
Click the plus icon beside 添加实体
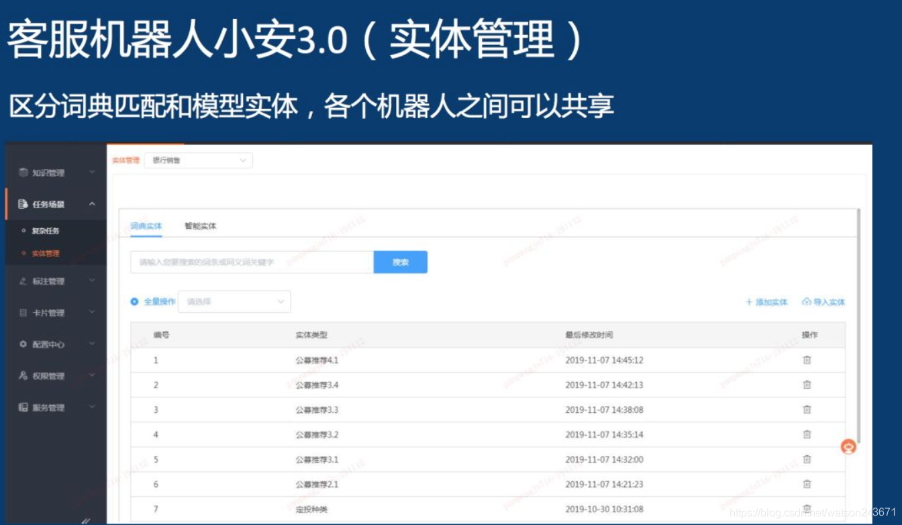click(x=749, y=302)
